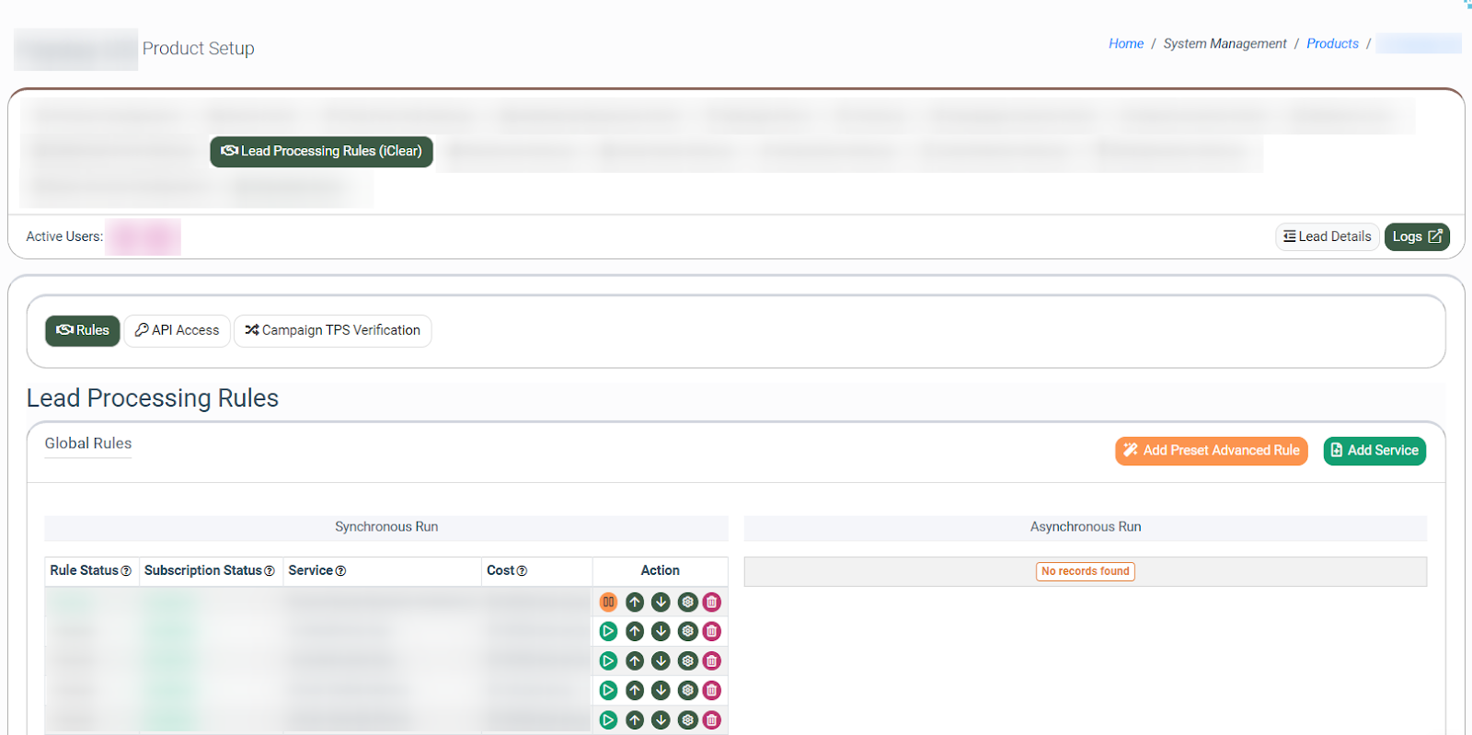
Task: Delete the first rule in the list
Action: (712, 603)
